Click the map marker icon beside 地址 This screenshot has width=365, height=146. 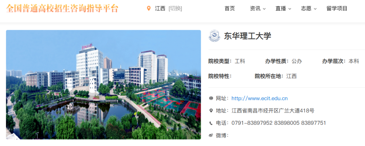(211, 111)
